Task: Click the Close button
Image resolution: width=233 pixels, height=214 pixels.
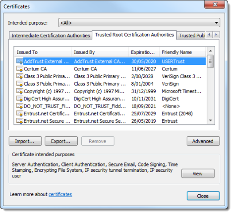Action: coord(203,196)
